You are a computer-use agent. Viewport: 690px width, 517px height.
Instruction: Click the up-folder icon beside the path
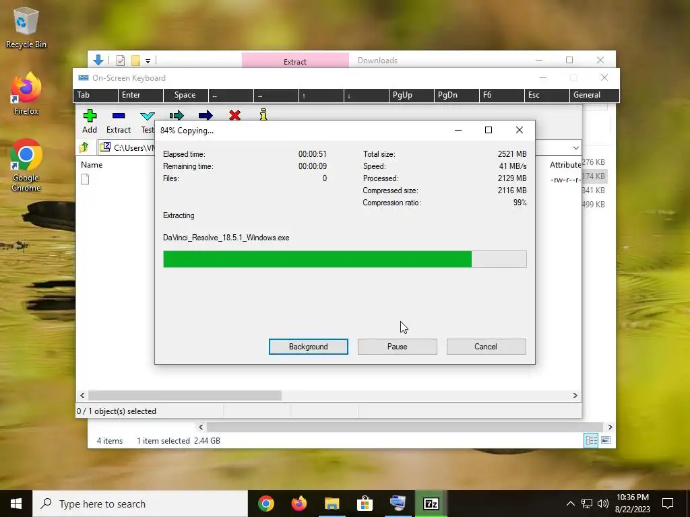pyautogui.click(x=84, y=147)
